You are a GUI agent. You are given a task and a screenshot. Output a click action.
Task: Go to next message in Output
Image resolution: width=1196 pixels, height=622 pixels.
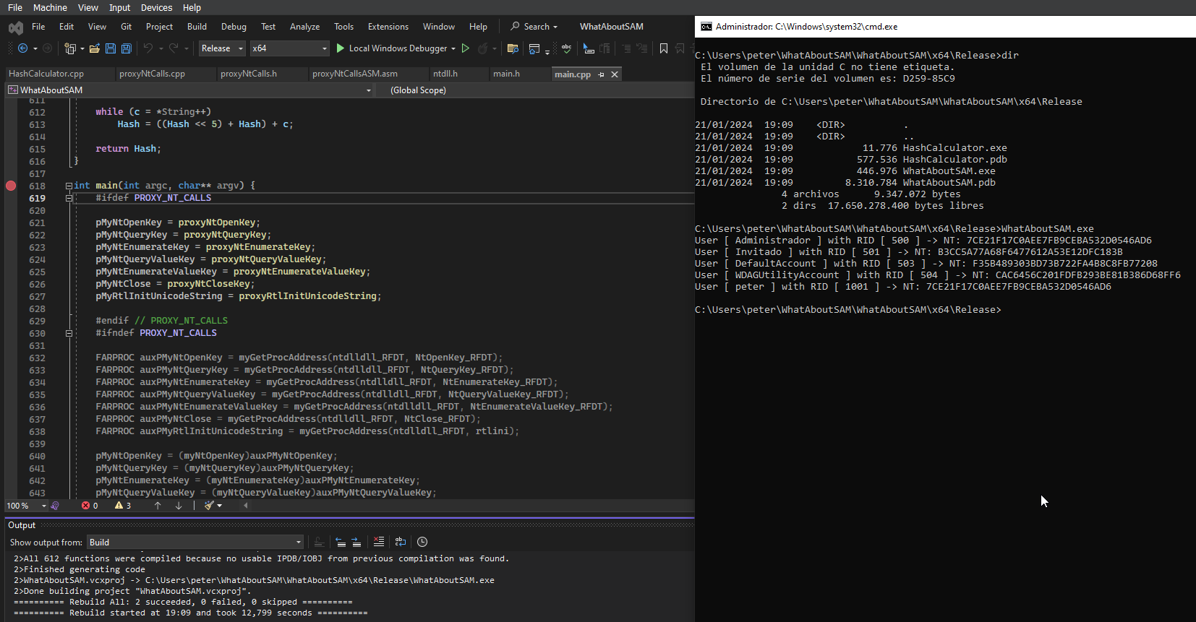[356, 542]
